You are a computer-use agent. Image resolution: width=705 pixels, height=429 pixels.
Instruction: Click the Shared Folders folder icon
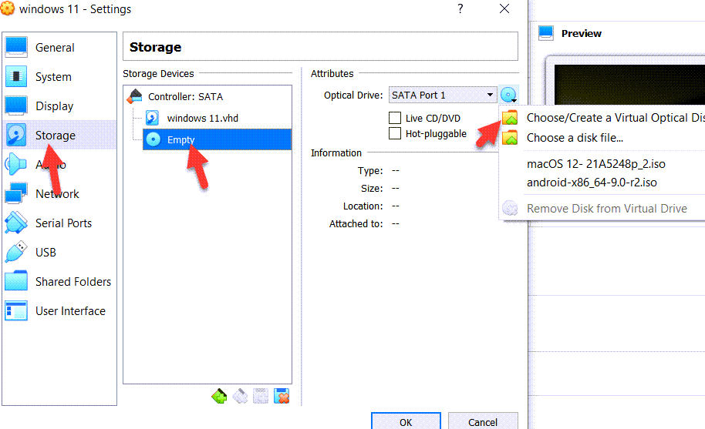pos(16,281)
